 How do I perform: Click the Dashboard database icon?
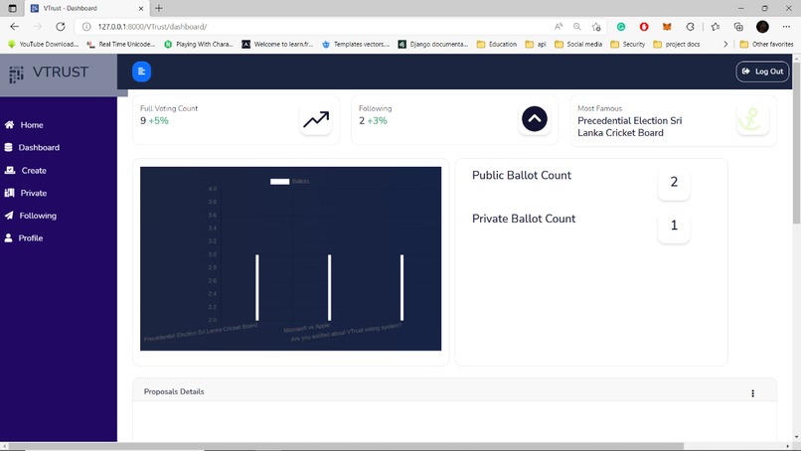tap(8, 148)
